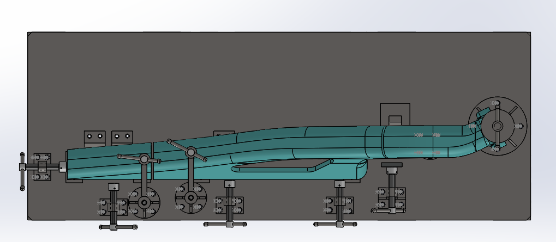
Task: Select the small tab bracket above rail's middle
Action: click(224, 134)
